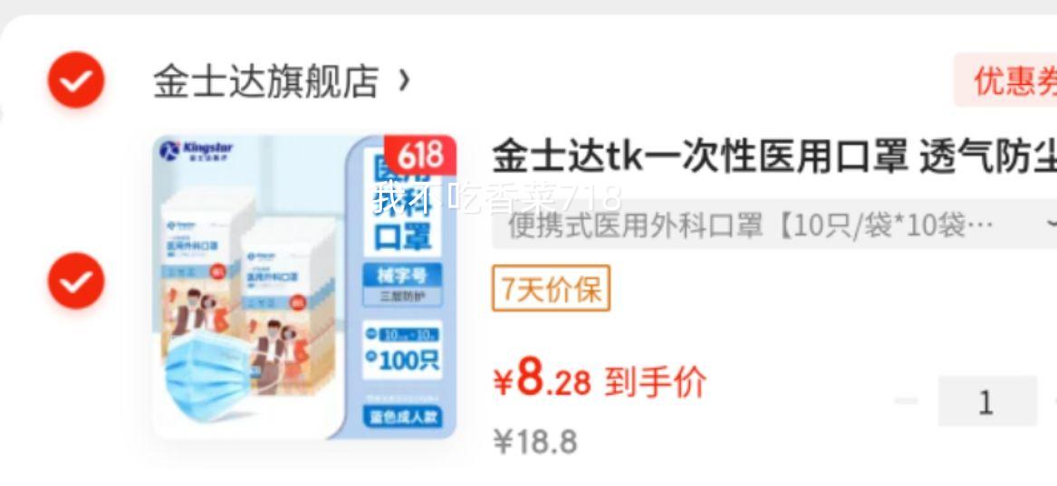Tap the red 618 promotion badge

420,157
